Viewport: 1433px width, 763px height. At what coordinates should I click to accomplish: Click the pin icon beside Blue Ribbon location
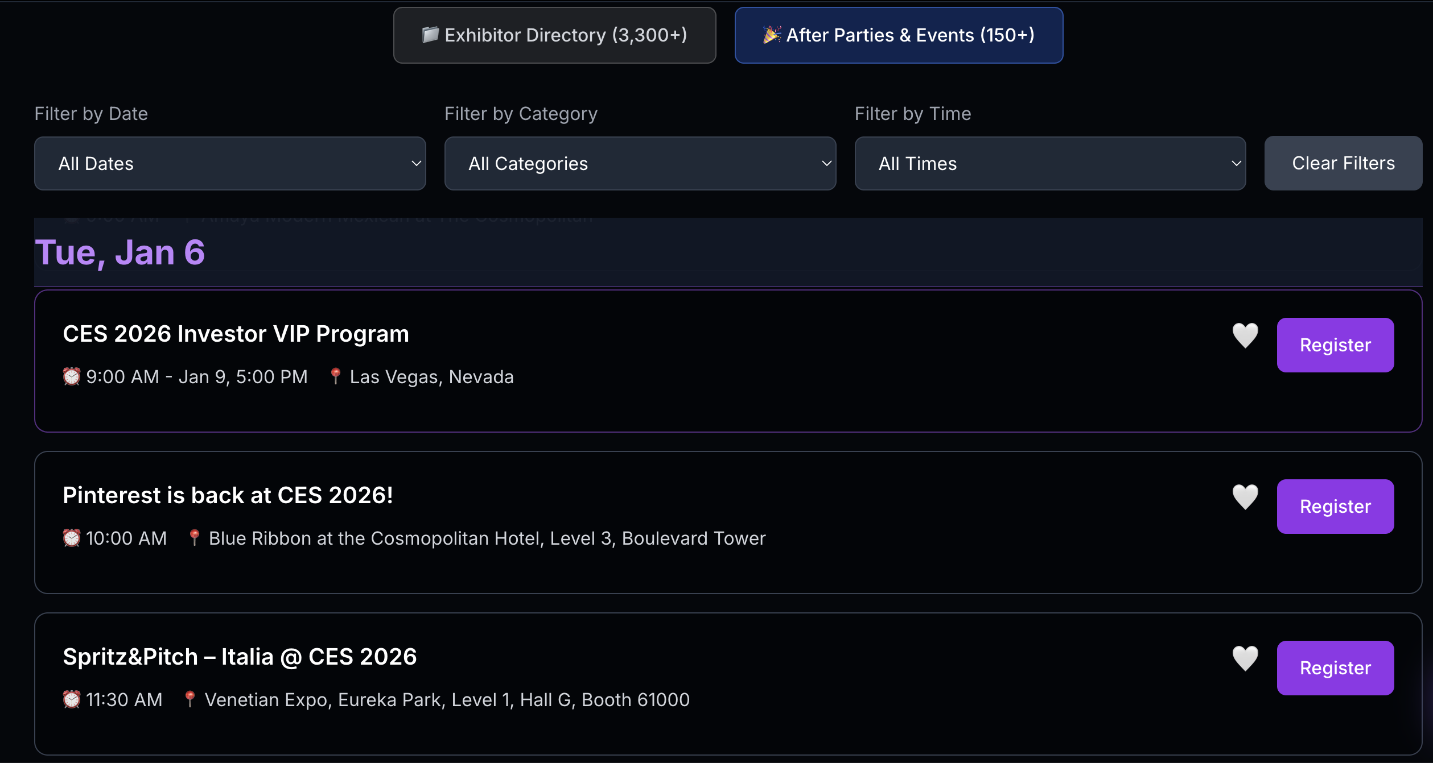(193, 538)
